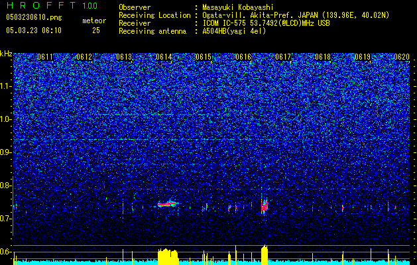Select the filename 0503230610.png

click(34, 17)
